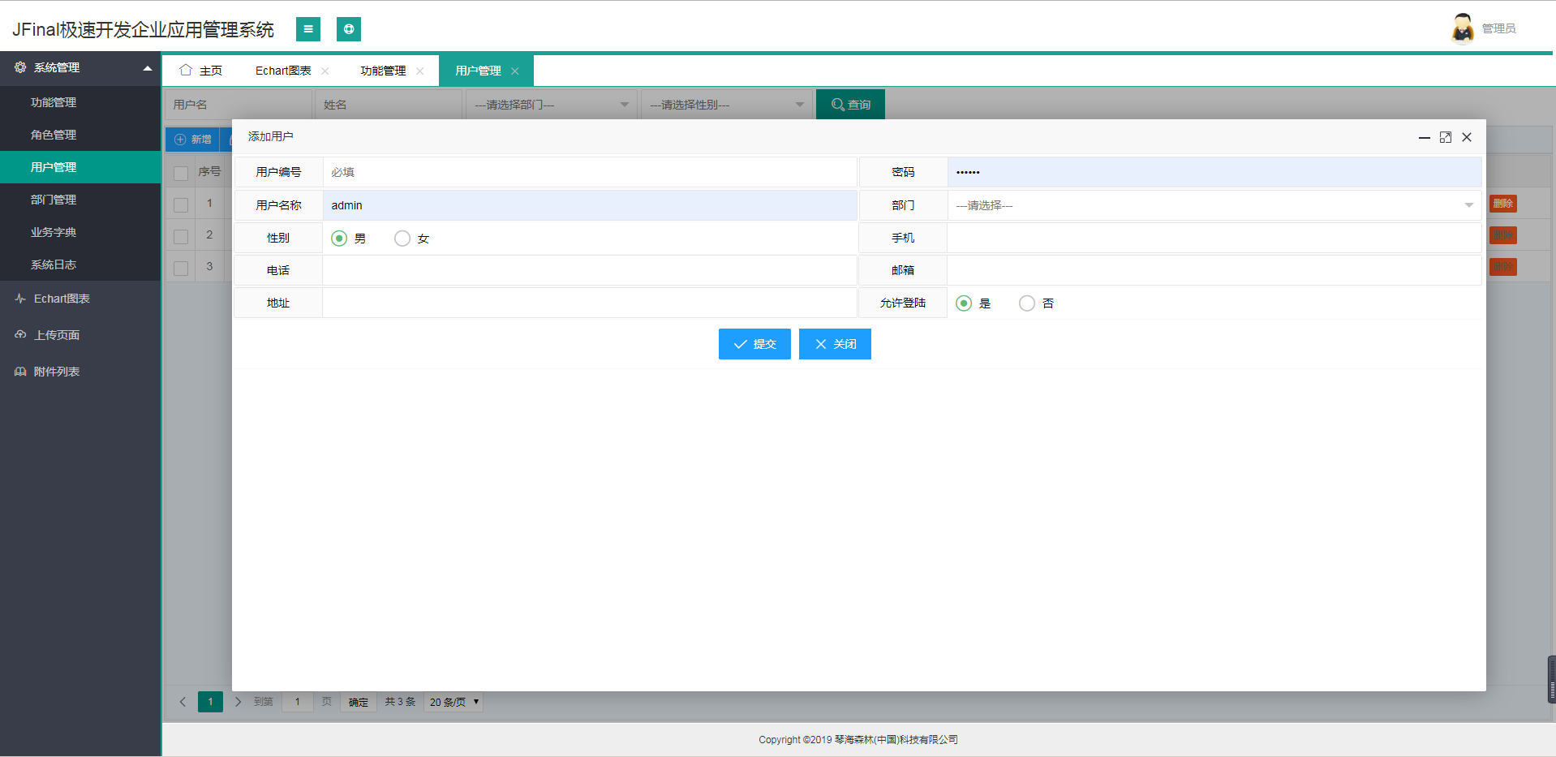Click the home icon on 主页 tab

(x=186, y=70)
